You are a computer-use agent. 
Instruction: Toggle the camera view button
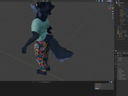click(x=113, y=16)
